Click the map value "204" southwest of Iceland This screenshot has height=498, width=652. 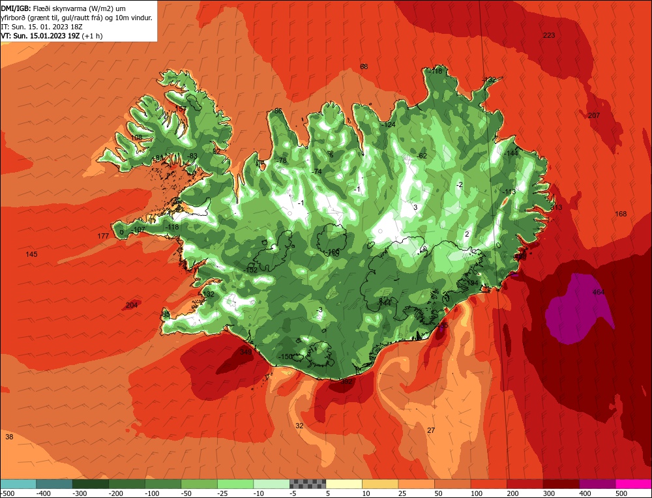click(132, 305)
